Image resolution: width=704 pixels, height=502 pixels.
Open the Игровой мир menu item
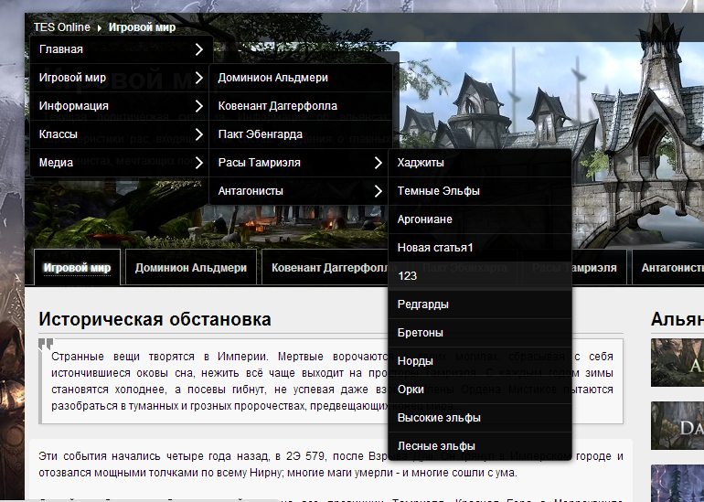119,78
